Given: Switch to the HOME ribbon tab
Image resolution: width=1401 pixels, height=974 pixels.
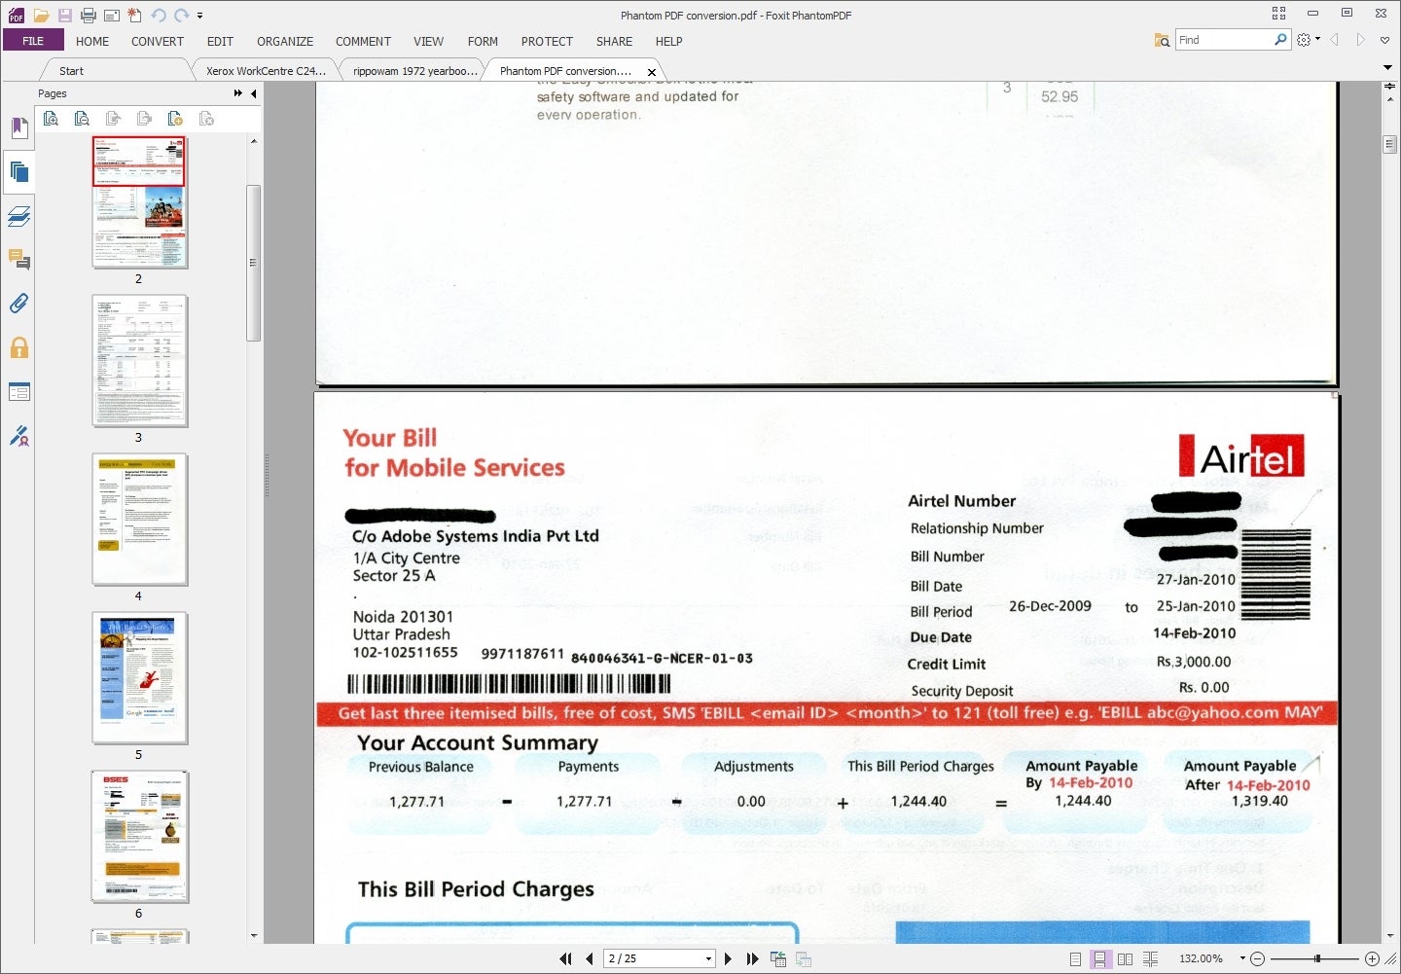Looking at the screenshot, I should pyautogui.click(x=92, y=42).
